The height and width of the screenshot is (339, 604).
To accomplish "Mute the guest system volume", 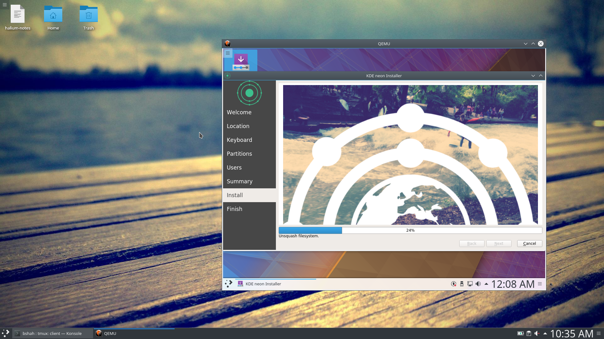I will click(478, 283).
